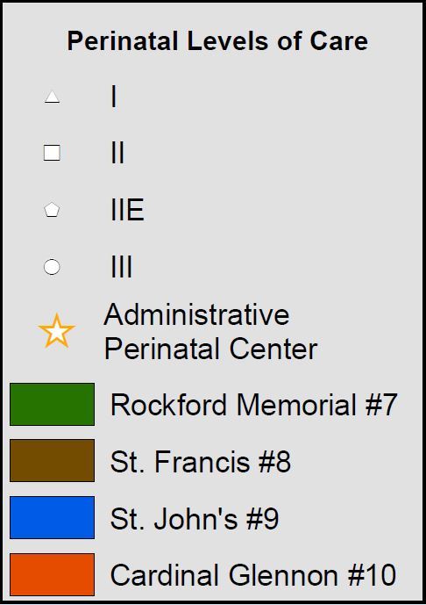Image resolution: width=426 pixels, height=605 pixels.
Task: Select the green Rockford Memorial swatch
Action: click(52, 405)
